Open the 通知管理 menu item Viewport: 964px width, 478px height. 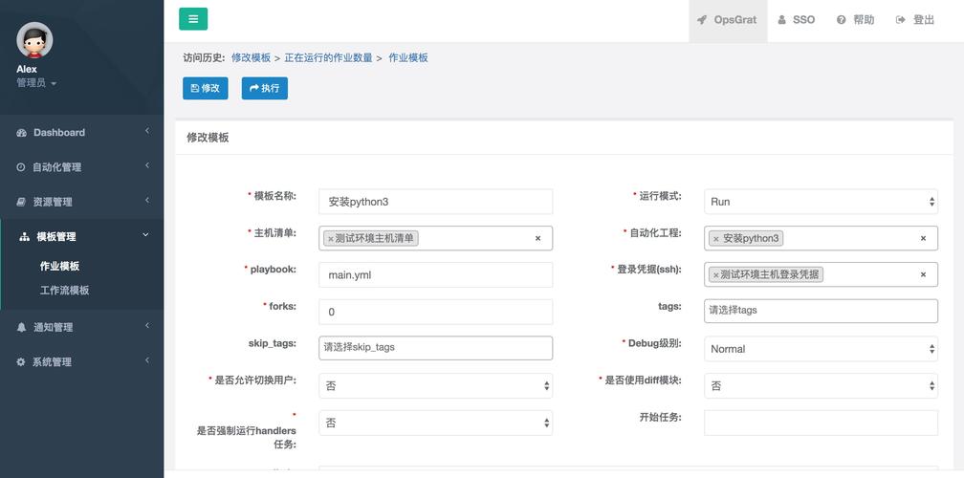click(82, 327)
